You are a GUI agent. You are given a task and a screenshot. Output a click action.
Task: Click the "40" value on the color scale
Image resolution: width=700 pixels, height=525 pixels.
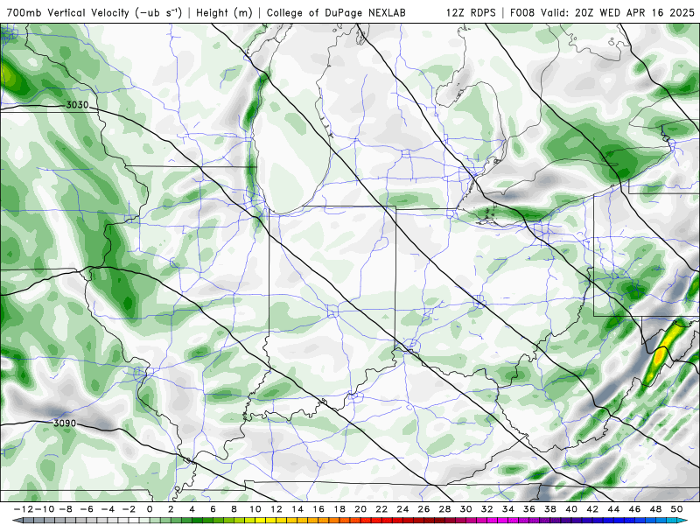click(571, 509)
